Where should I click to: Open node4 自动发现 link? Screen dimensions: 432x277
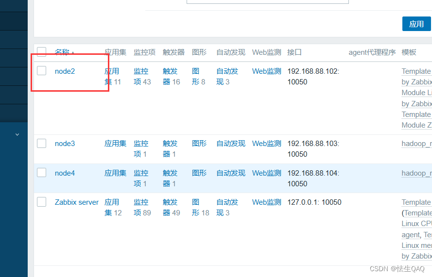[x=231, y=173]
